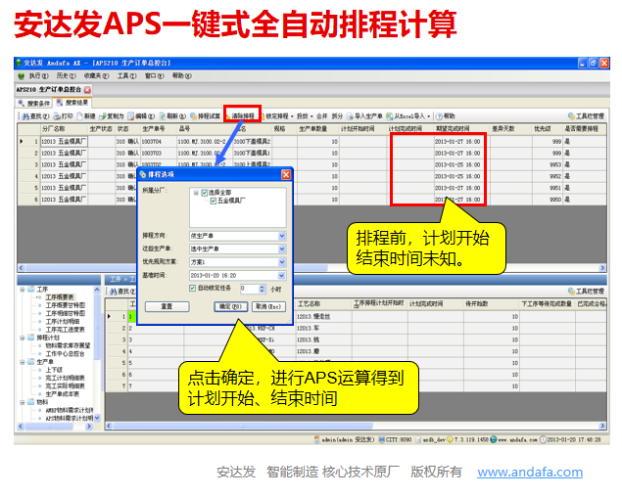
Task: Click the 确定 (F8) button
Action: tap(231, 306)
